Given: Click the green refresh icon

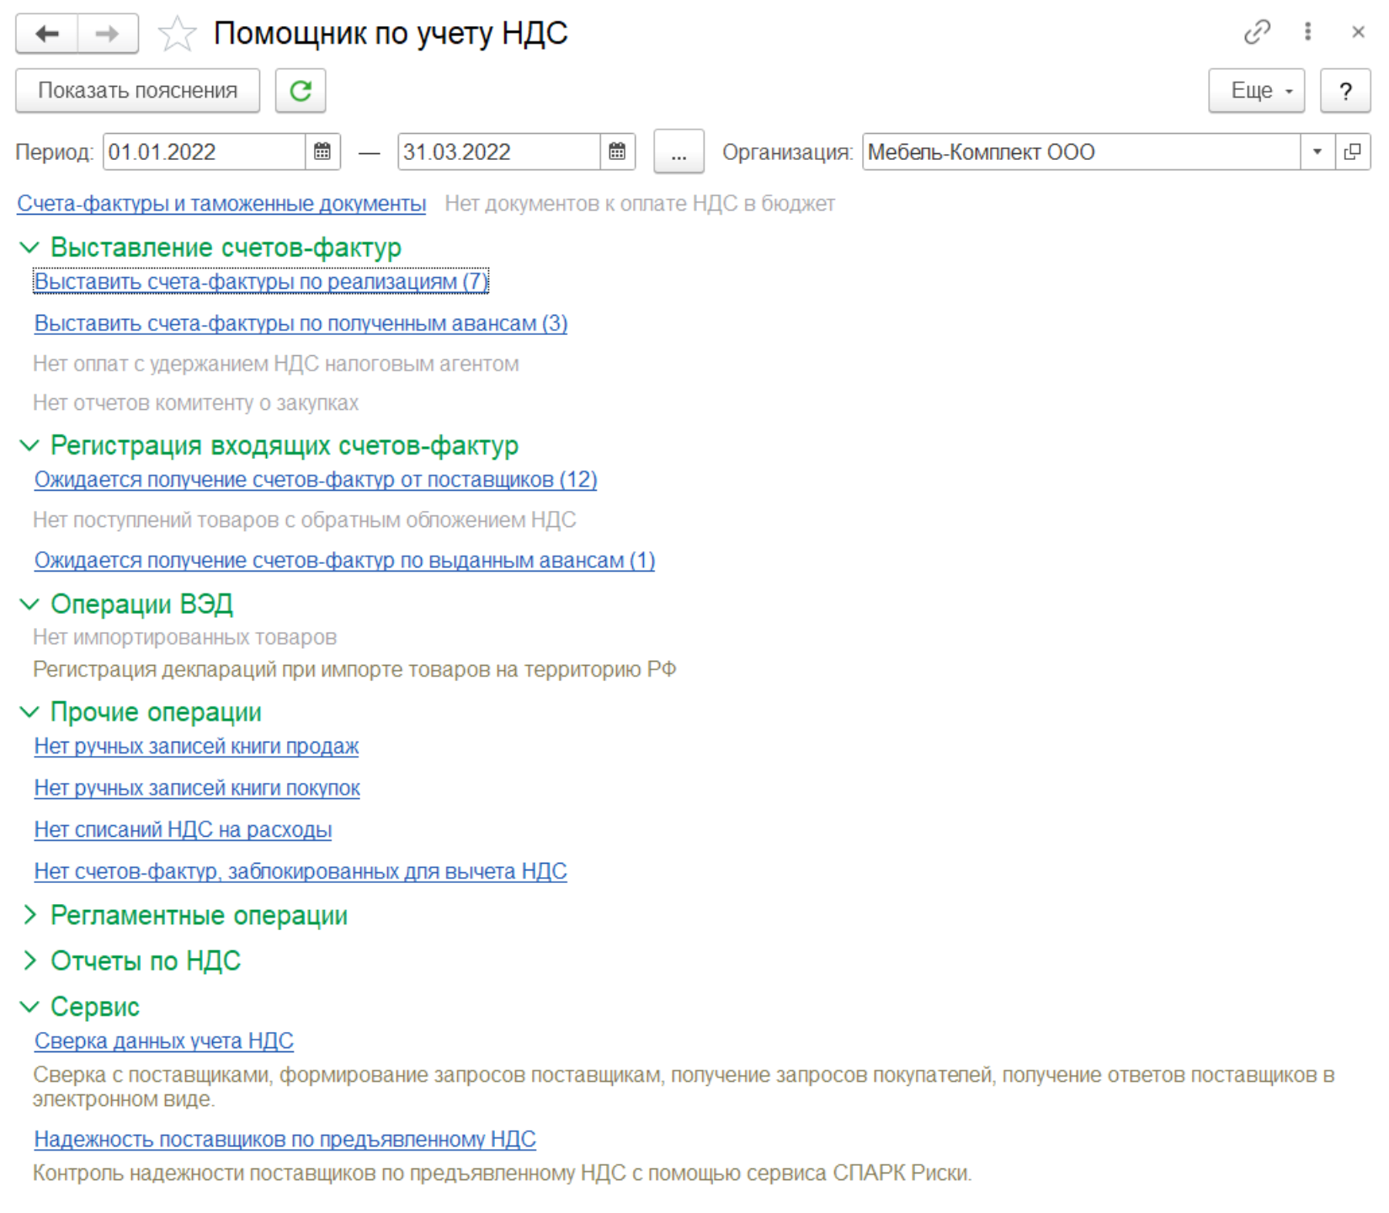Looking at the screenshot, I should [301, 91].
